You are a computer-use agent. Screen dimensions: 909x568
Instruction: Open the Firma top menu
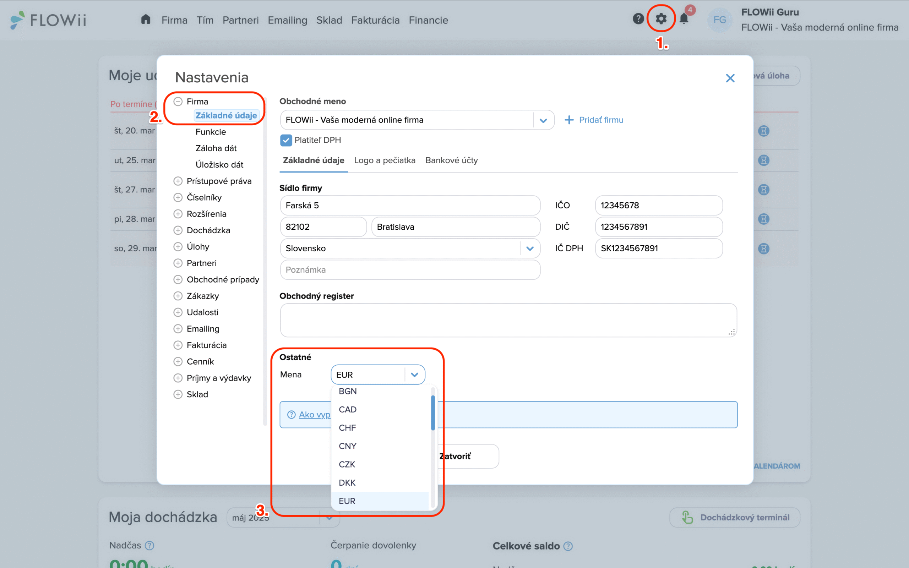coord(174,20)
